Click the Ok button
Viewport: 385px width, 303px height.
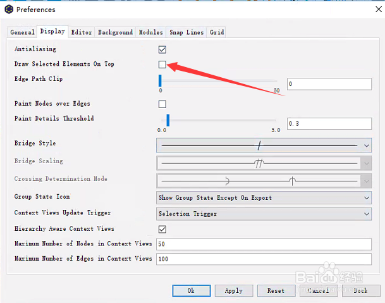(x=192, y=291)
